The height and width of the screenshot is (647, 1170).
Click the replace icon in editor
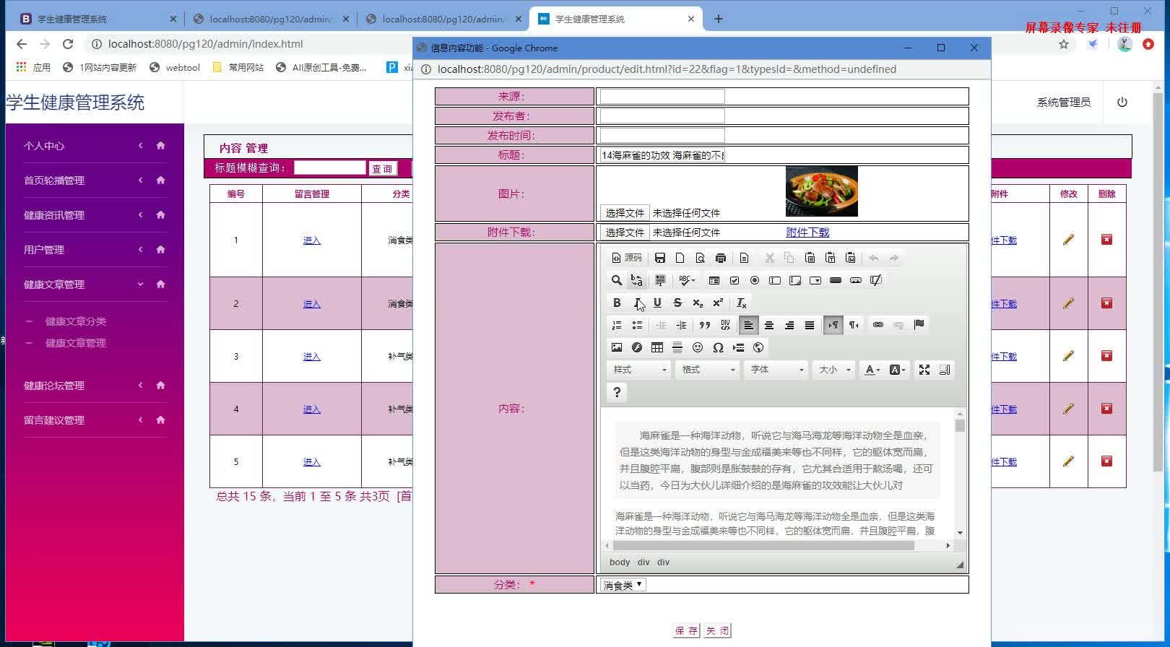point(637,280)
